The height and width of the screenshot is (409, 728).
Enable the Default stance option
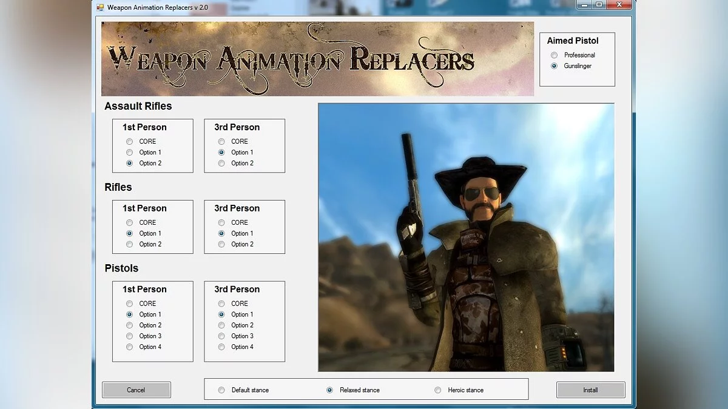221,390
